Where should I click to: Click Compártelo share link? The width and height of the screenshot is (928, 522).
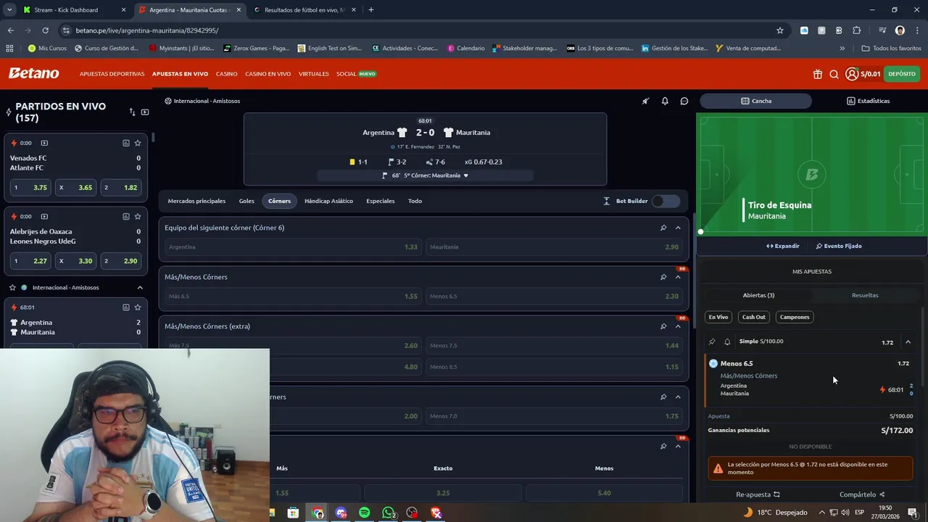tap(862, 494)
